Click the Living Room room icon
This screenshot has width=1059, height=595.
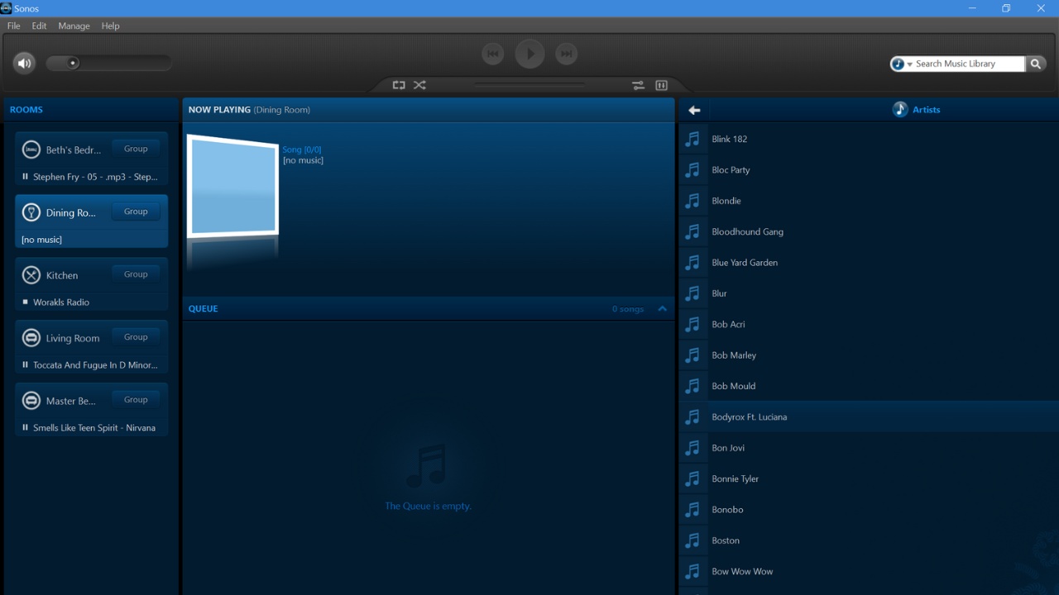coord(31,338)
